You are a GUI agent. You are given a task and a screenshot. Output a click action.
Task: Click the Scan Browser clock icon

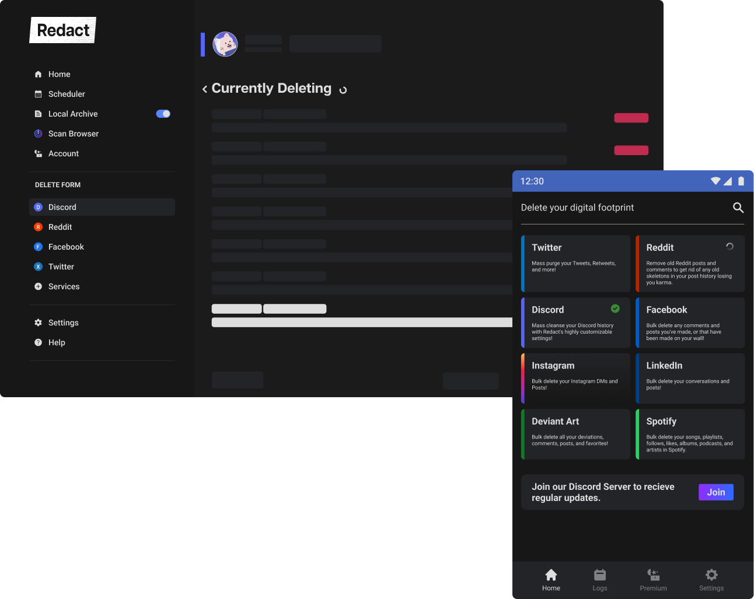39,134
